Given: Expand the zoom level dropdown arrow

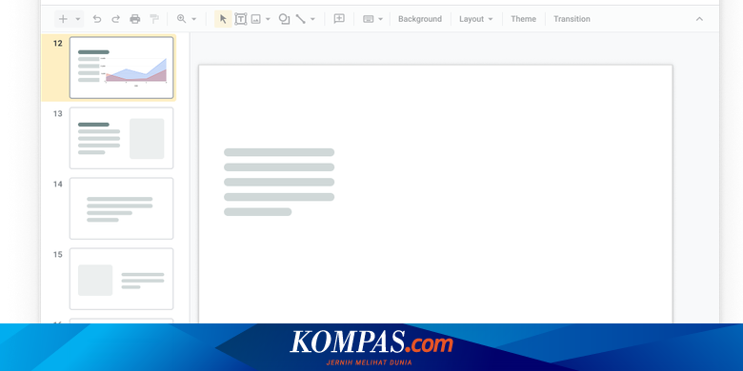Looking at the screenshot, I should pos(193,19).
